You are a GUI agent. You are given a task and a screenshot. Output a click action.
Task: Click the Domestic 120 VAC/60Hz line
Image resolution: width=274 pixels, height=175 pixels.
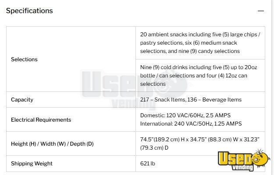pyautogui.click(x=186, y=115)
